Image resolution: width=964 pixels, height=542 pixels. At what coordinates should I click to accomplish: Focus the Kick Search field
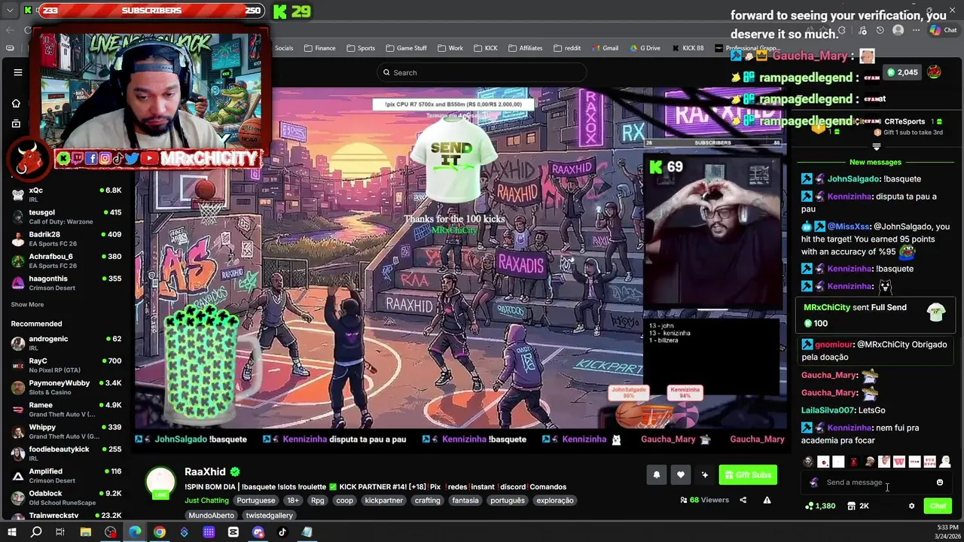[482, 72]
